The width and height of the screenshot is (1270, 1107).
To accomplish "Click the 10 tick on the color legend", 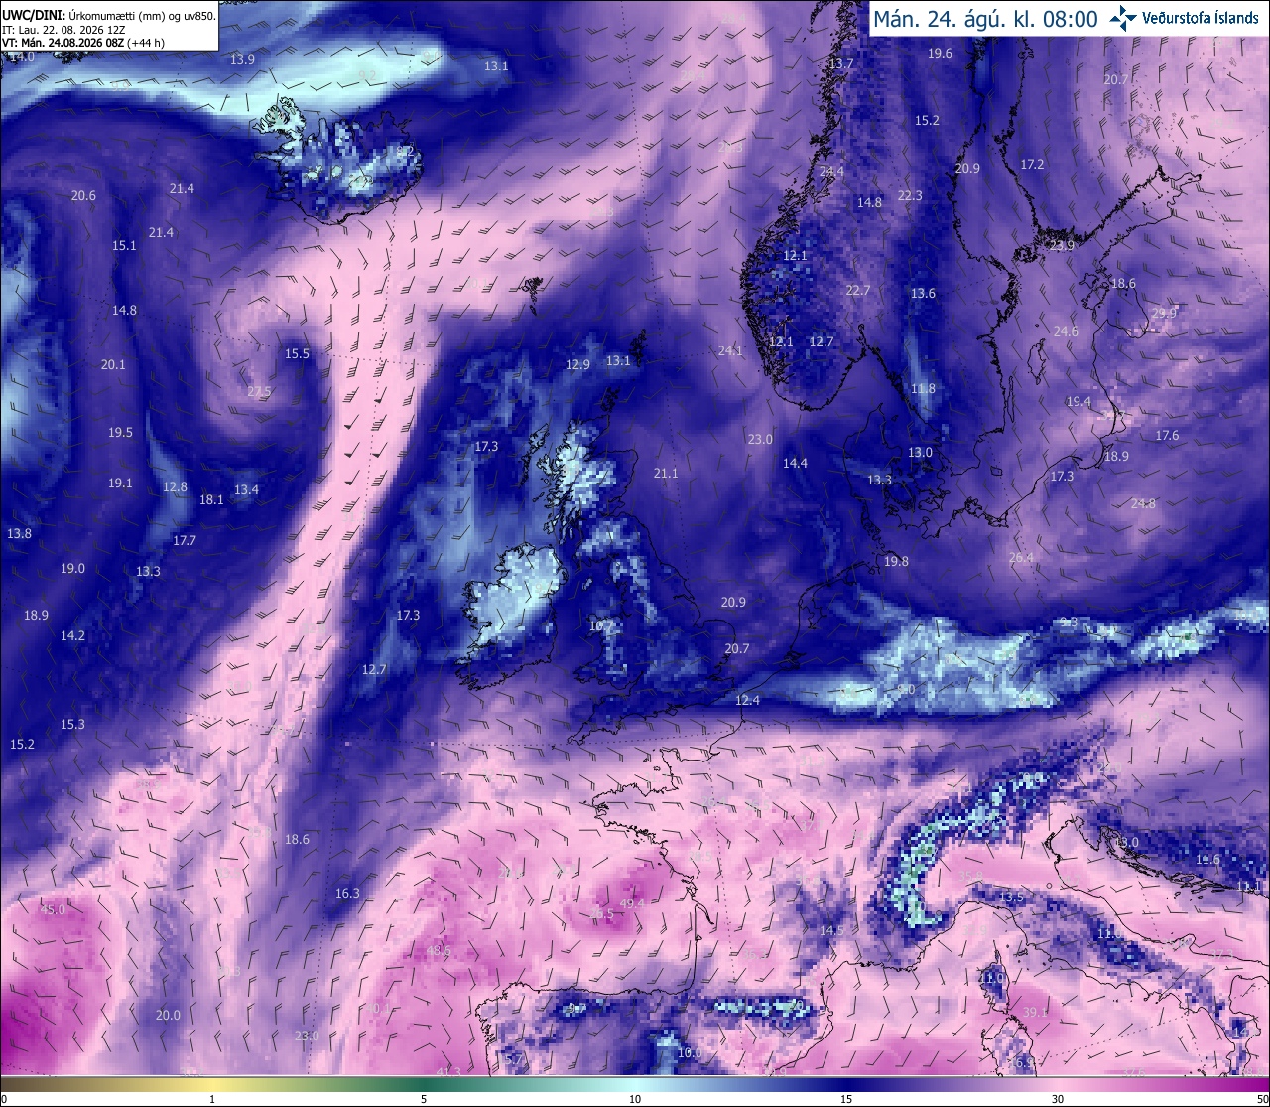I will pyautogui.click(x=635, y=1099).
